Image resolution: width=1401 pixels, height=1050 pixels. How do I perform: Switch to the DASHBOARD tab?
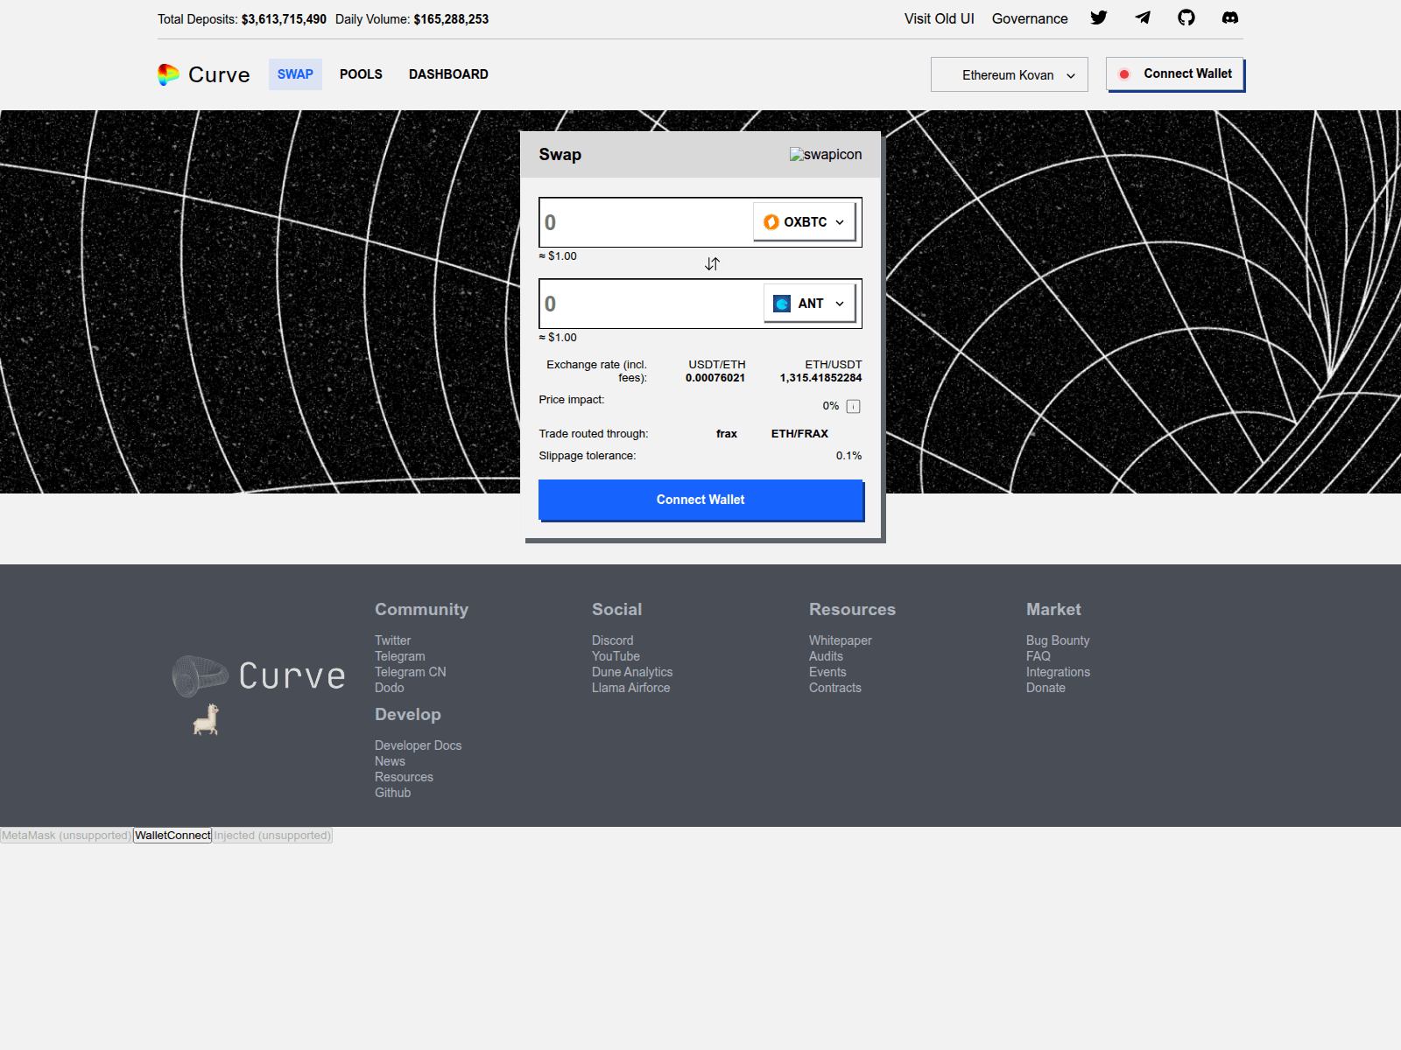(x=448, y=74)
